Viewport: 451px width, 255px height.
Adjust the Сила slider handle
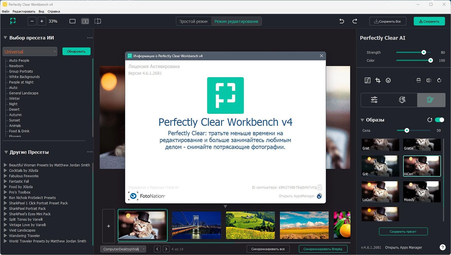click(x=407, y=130)
